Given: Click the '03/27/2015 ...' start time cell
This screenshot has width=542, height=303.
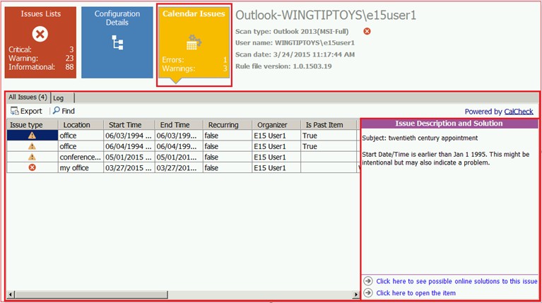Looking at the screenshot, I should click(129, 167).
